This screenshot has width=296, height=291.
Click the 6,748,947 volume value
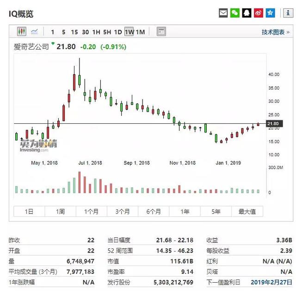click(80, 261)
